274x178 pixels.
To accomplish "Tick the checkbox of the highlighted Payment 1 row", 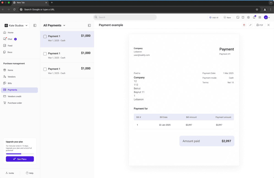I will [x=45, y=36].
